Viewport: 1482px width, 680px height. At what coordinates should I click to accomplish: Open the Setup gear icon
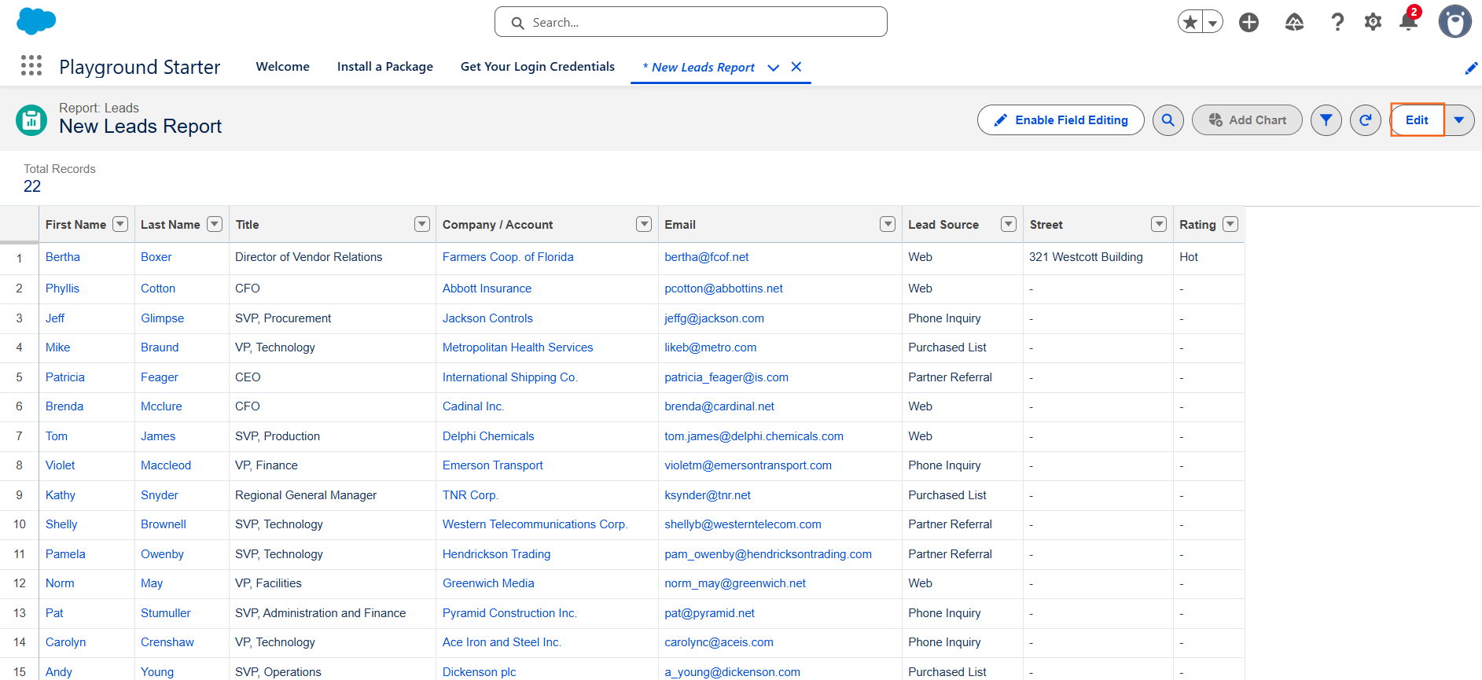click(1373, 22)
